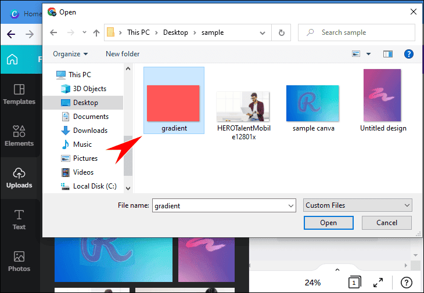Go back in Canva browser window
This screenshot has width=424, height=293.
(11, 34)
